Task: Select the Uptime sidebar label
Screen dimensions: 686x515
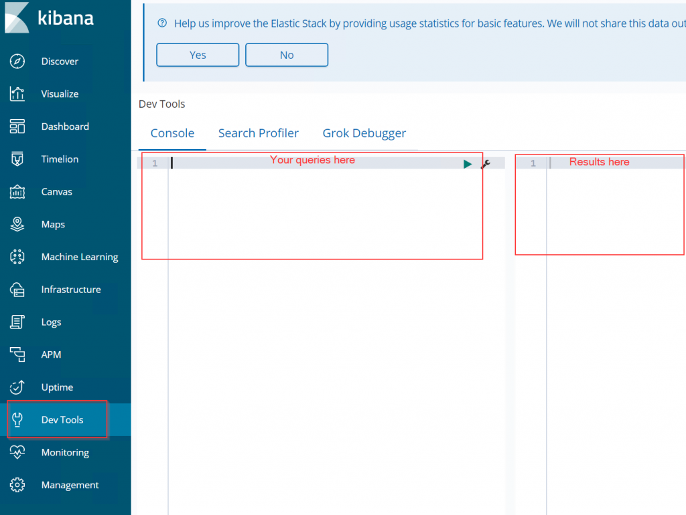Action: point(58,387)
